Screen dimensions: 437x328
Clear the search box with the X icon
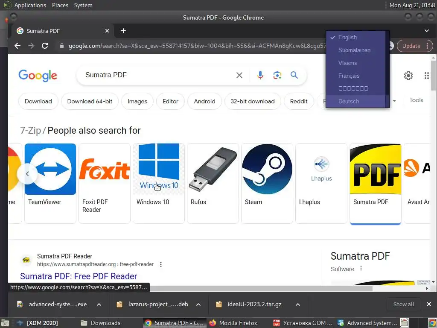[239, 75]
